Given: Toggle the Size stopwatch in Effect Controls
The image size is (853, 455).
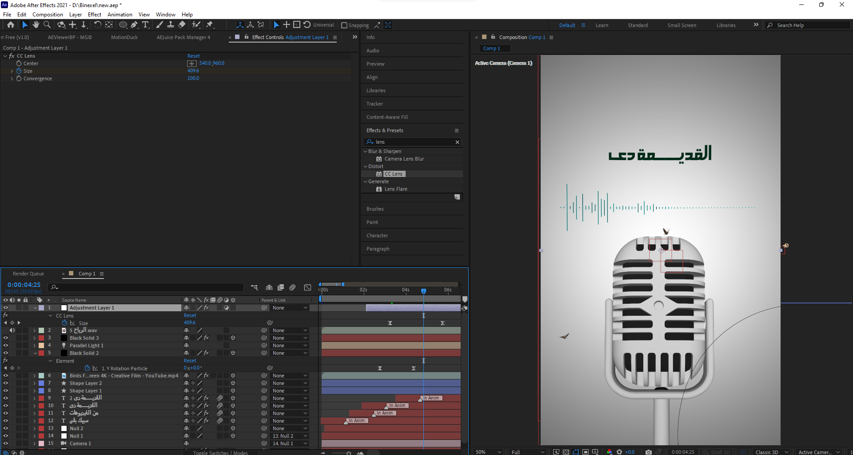Looking at the screenshot, I should point(19,71).
